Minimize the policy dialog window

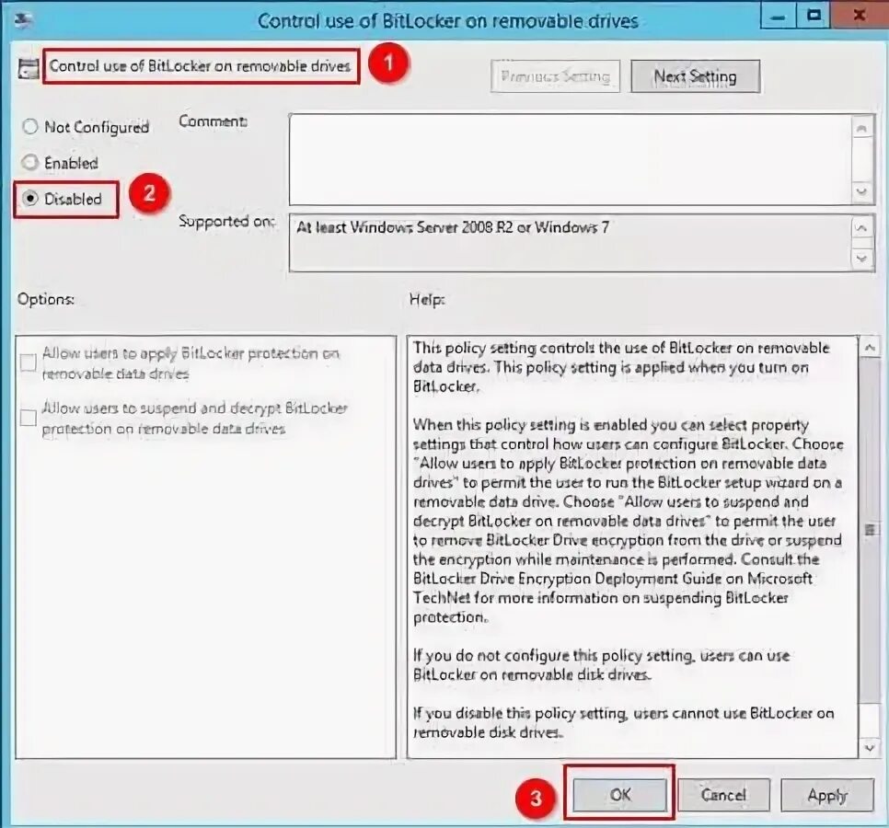click(x=778, y=16)
